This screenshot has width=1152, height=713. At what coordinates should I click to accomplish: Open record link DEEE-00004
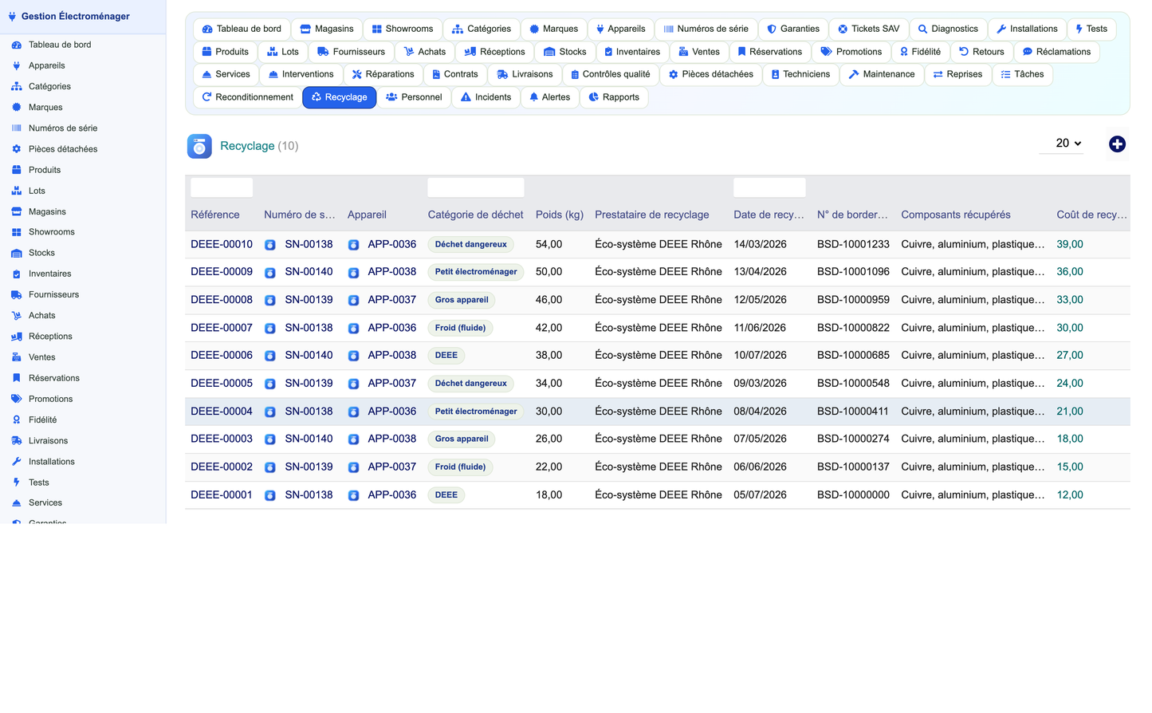[x=222, y=412]
